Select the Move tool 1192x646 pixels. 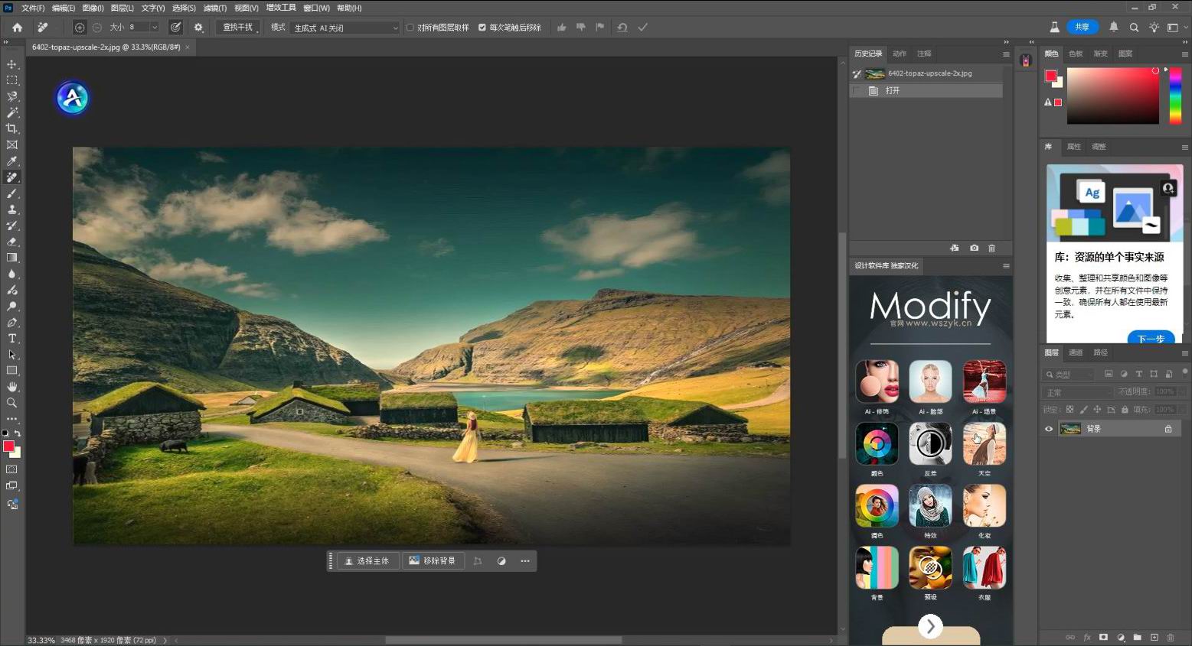(x=12, y=64)
